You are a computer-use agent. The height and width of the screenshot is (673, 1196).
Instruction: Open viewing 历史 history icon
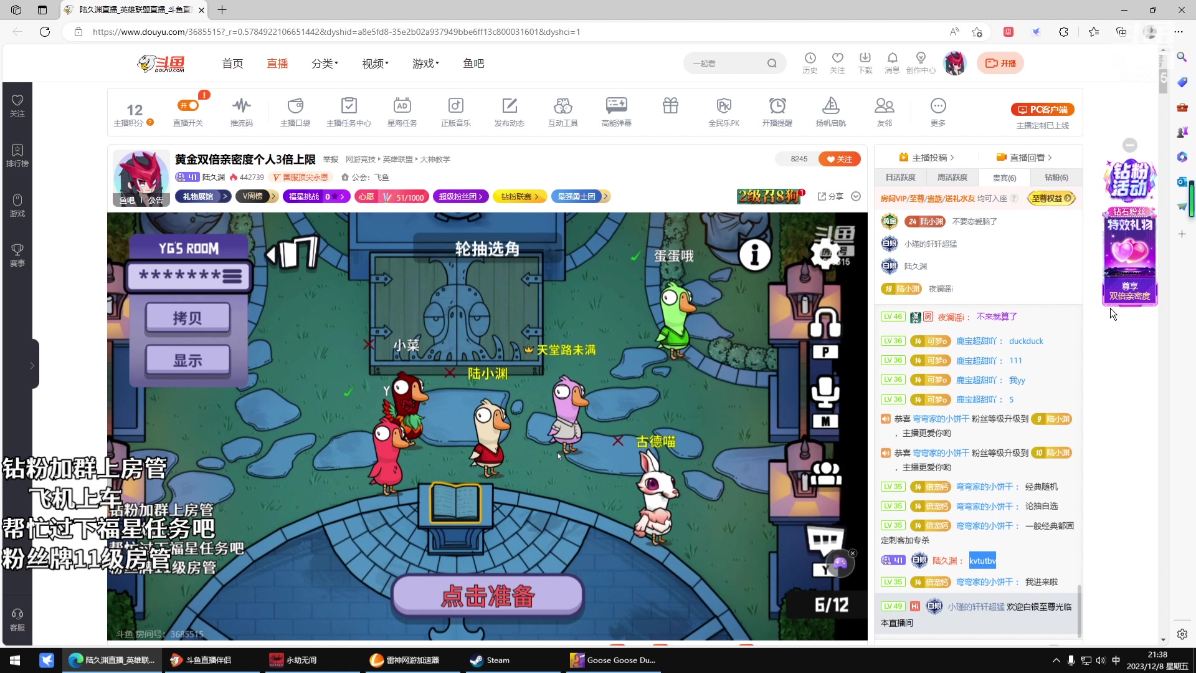[x=810, y=63]
